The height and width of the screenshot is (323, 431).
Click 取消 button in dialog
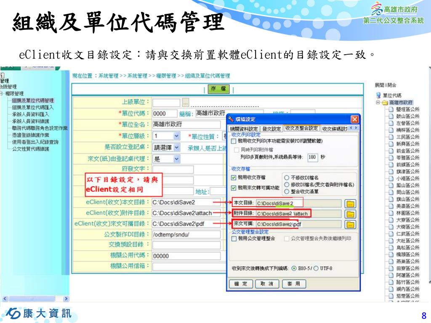(267, 284)
